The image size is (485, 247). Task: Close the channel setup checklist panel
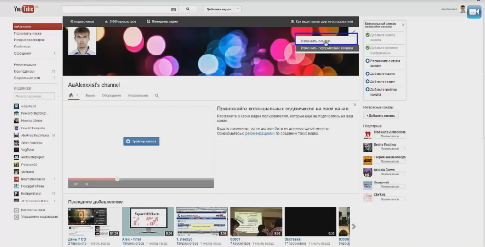pos(403,24)
